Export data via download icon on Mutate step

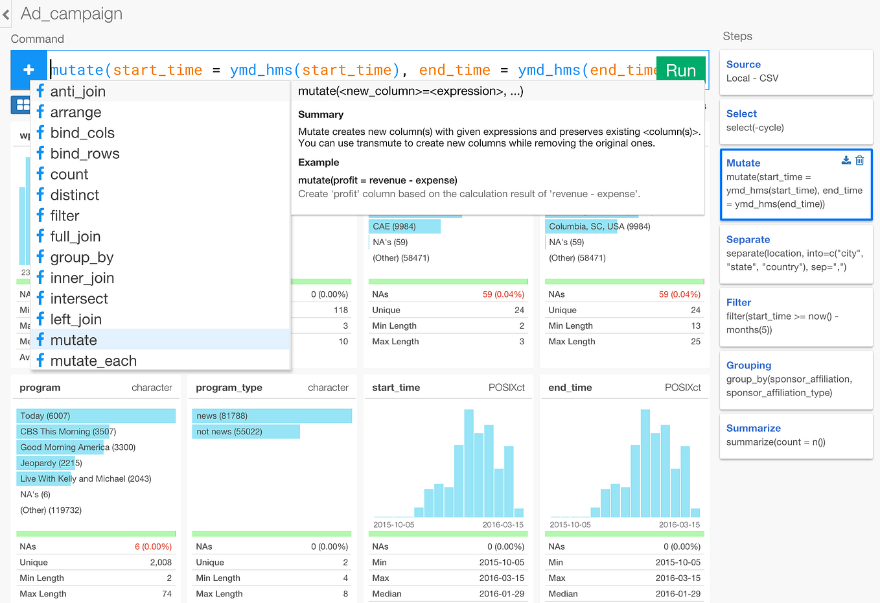click(x=846, y=160)
